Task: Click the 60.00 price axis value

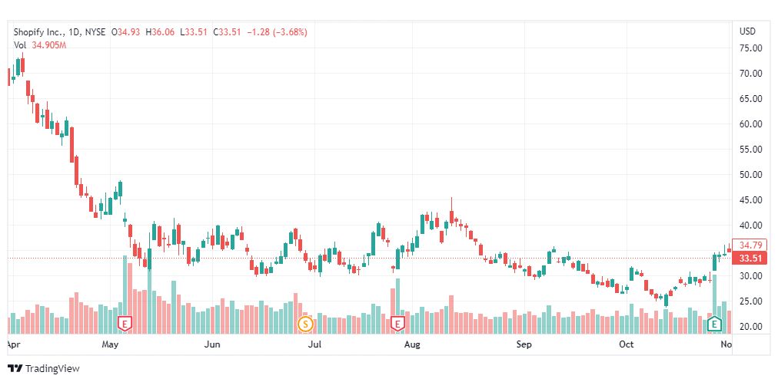Action: click(751, 123)
